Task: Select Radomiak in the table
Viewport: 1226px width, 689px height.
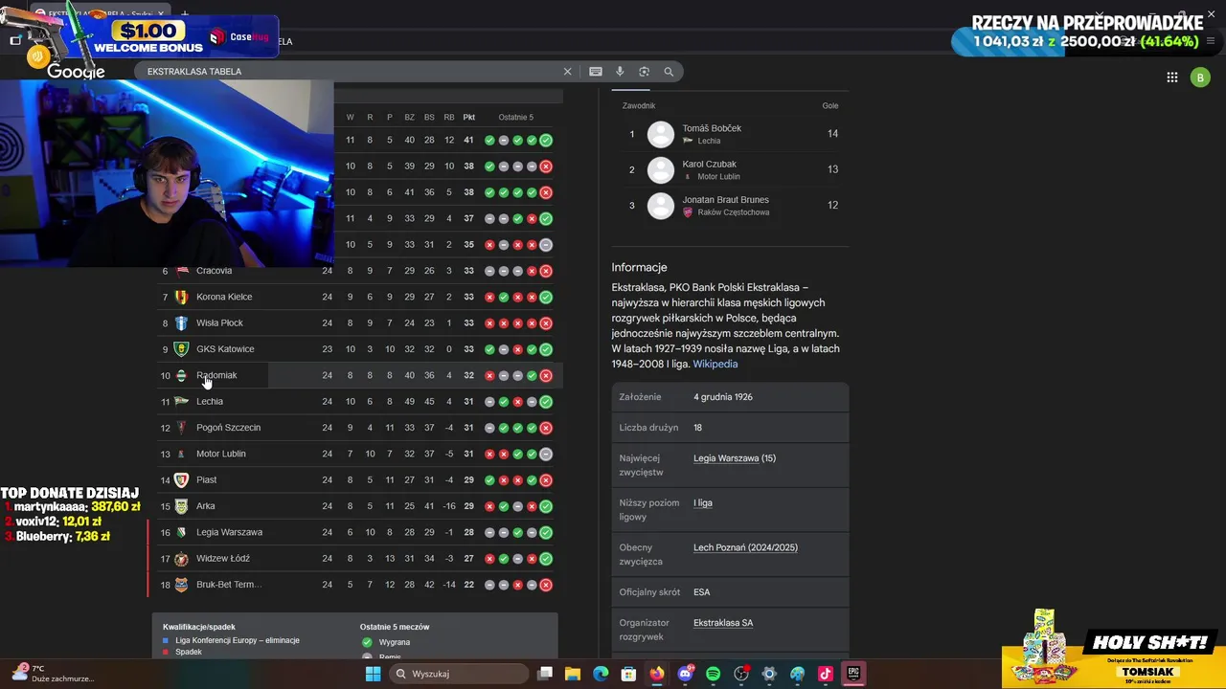Action: [216, 375]
